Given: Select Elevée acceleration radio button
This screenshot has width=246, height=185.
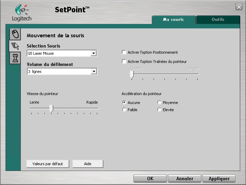Looking at the screenshot, I should (x=159, y=109).
